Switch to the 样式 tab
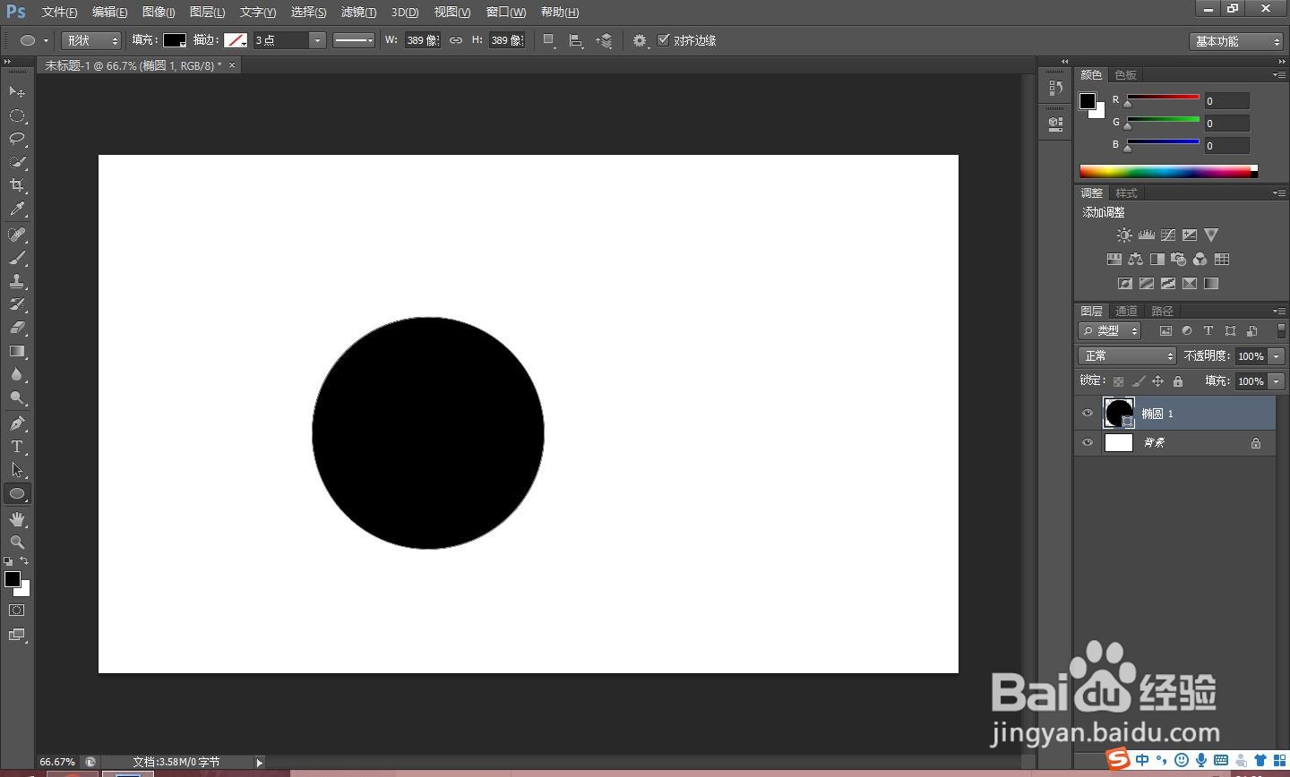 (x=1126, y=193)
